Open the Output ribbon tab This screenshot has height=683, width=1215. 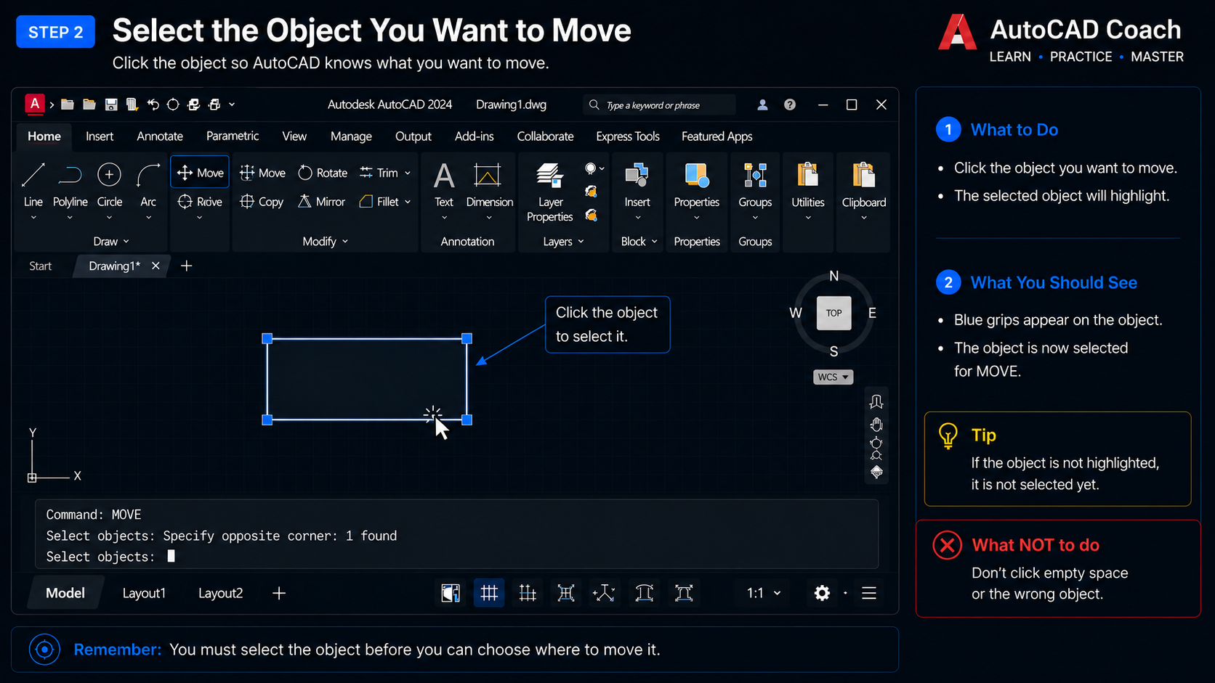coord(413,136)
